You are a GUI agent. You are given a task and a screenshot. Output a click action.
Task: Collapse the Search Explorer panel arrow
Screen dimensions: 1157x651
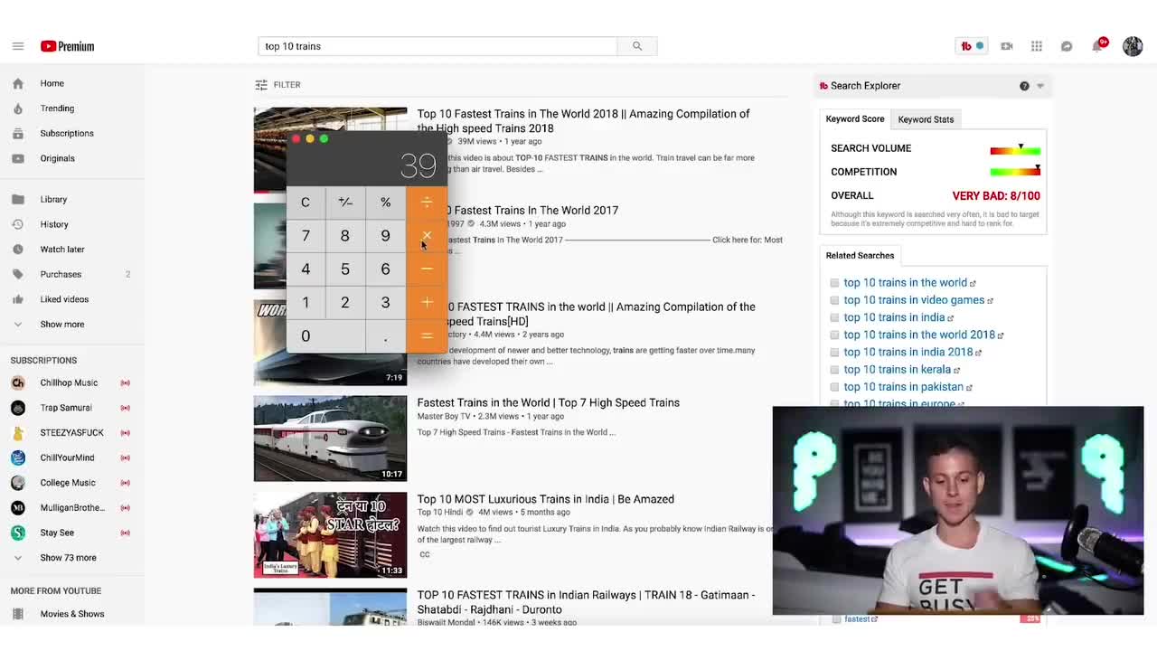[1040, 86]
